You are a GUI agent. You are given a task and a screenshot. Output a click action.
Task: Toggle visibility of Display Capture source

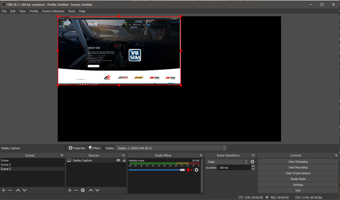click(x=119, y=161)
